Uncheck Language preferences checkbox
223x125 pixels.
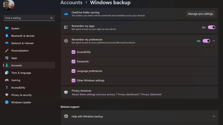tap(74, 71)
